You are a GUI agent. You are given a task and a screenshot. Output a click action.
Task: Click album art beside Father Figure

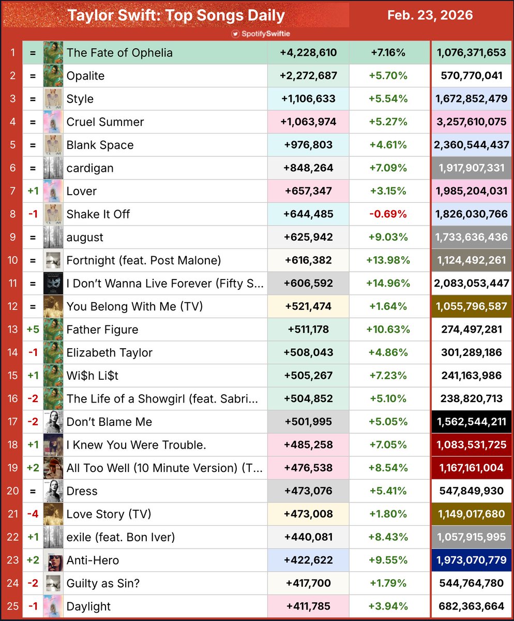click(53, 330)
